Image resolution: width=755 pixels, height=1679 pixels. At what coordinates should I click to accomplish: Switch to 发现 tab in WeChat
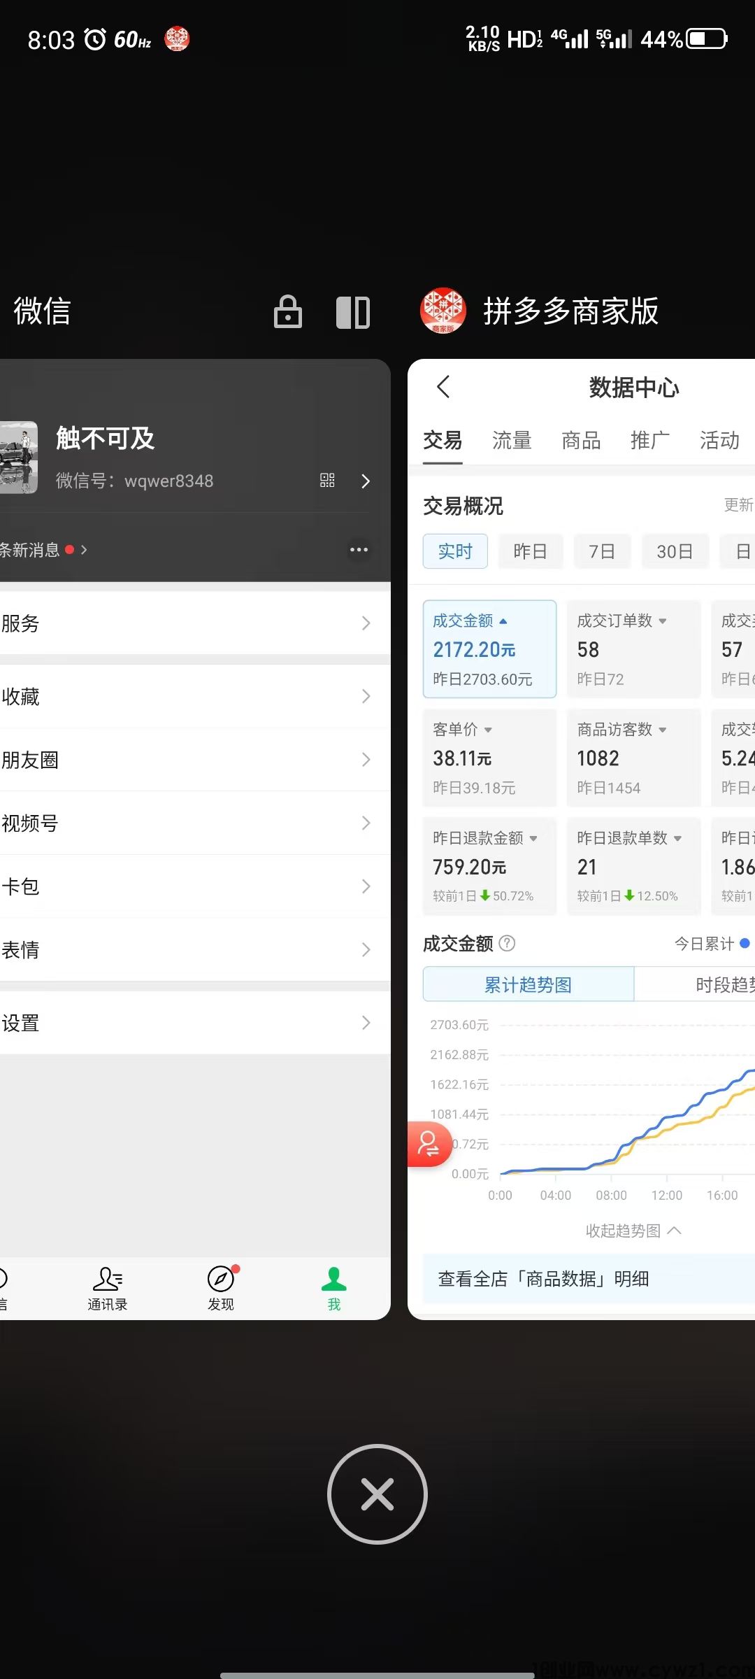(221, 1289)
